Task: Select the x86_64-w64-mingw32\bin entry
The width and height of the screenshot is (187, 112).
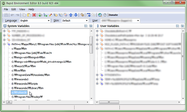Action: click(x=42, y=62)
